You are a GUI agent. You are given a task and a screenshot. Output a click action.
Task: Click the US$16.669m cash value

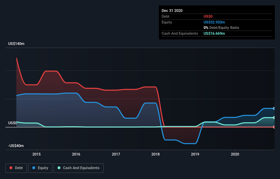click(x=214, y=33)
